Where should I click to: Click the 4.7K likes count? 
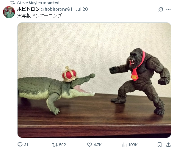tap(98, 145)
